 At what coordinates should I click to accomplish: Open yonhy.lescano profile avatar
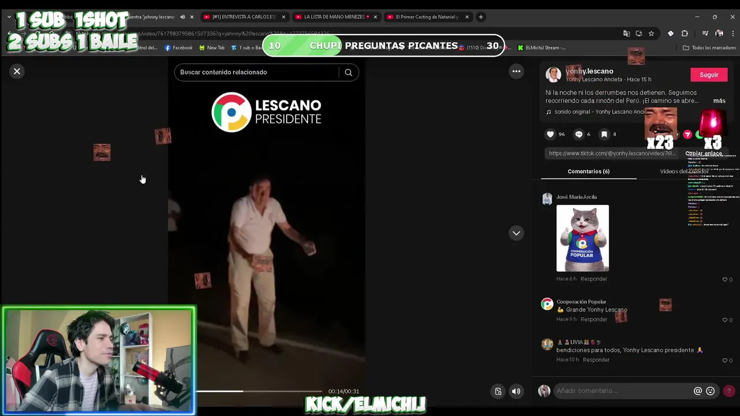tap(553, 75)
